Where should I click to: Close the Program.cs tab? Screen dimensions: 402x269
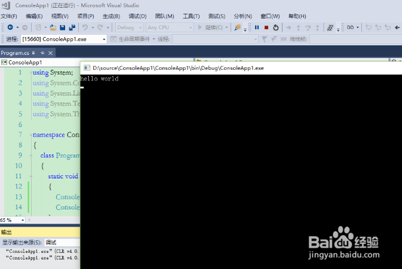click(x=51, y=53)
